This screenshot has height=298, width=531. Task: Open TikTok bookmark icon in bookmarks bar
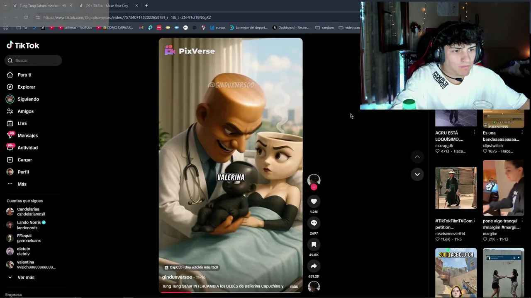point(43,28)
